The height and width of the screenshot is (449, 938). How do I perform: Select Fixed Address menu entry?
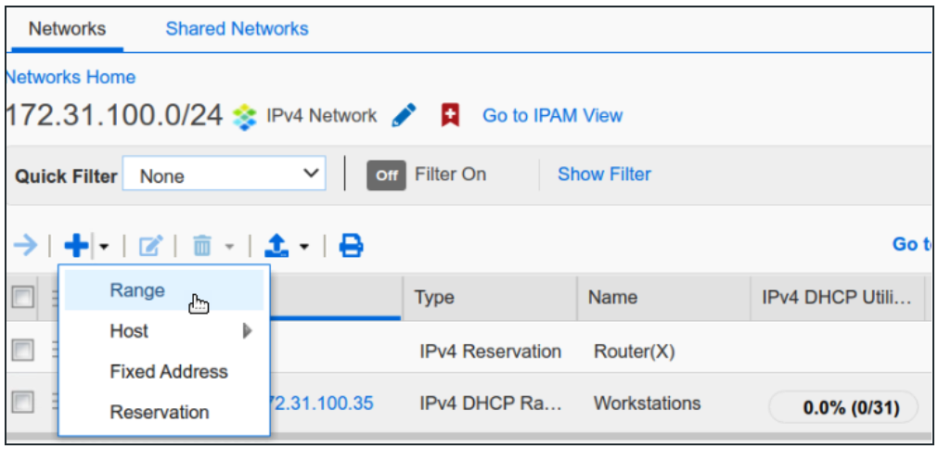tap(169, 371)
